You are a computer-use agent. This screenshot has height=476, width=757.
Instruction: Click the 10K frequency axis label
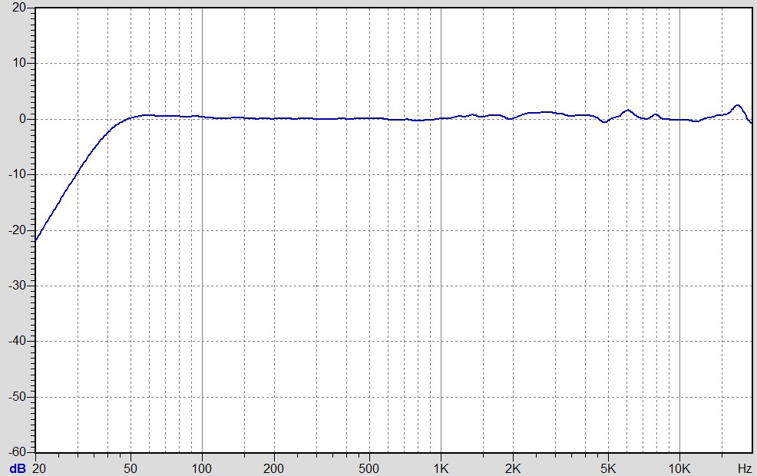[x=679, y=468]
